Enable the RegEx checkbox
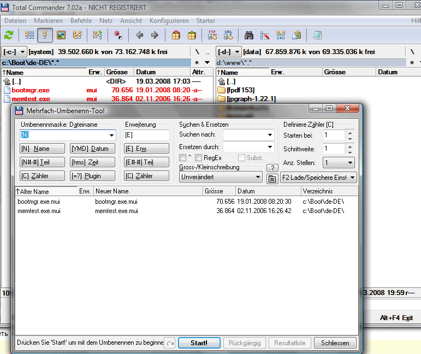The width and height of the screenshot is (421, 354). pyautogui.click(x=199, y=157)
